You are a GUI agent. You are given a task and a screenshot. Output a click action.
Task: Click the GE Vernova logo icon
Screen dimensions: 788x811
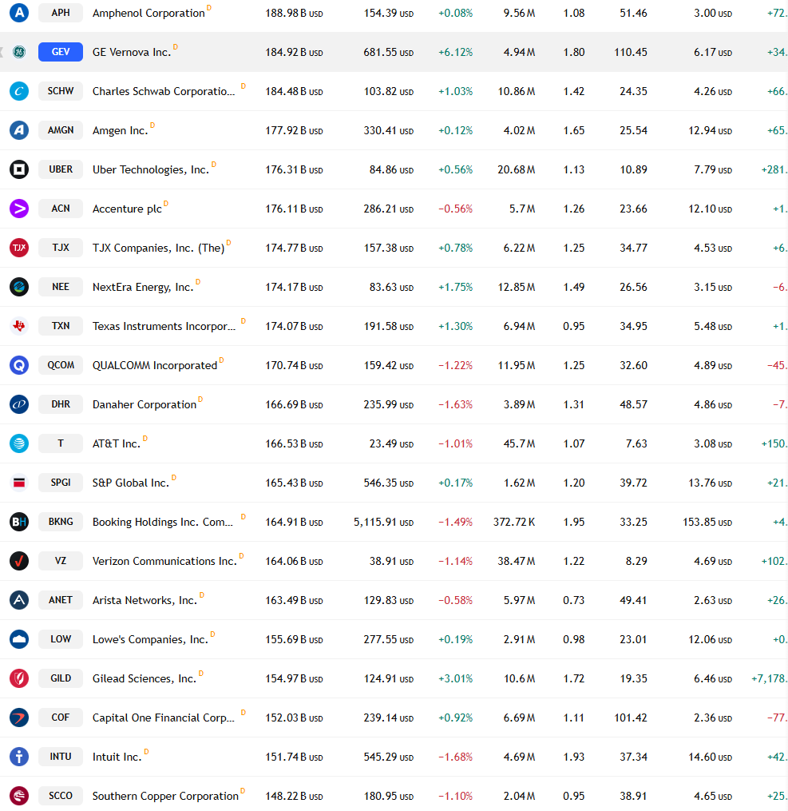point(19,52)
